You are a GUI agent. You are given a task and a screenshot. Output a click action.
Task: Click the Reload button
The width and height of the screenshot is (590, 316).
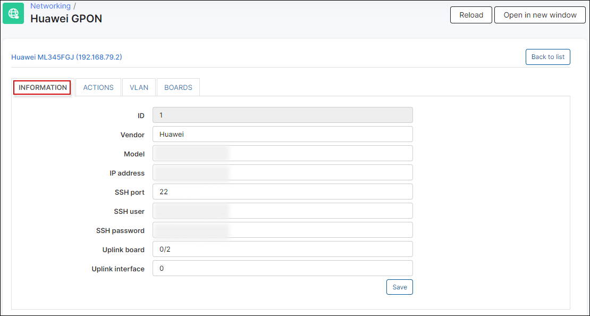pyautogui.click(x=471, y=15)
